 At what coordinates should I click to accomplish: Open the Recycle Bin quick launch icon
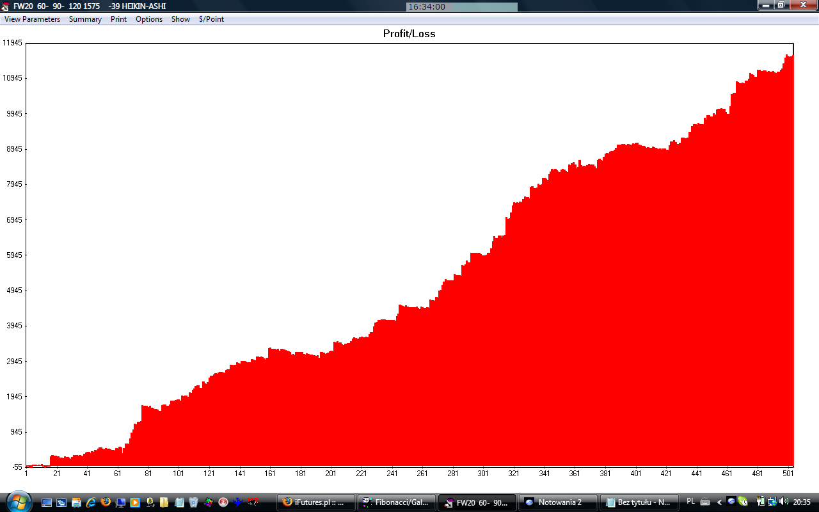[x=194, y=502]
